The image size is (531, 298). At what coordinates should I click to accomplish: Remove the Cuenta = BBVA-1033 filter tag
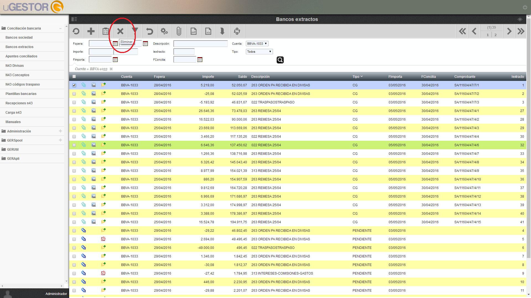tap(111, 69)
